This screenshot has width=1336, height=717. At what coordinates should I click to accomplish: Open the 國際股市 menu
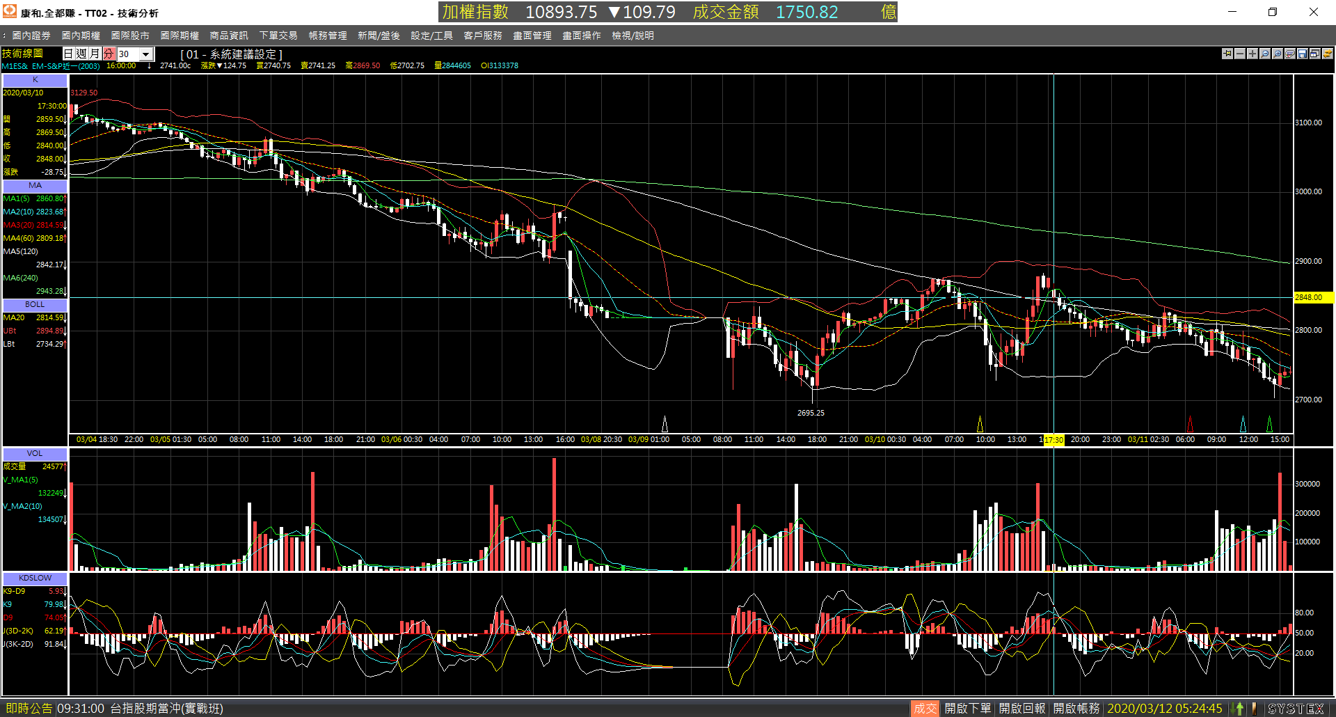click(130, 36)
